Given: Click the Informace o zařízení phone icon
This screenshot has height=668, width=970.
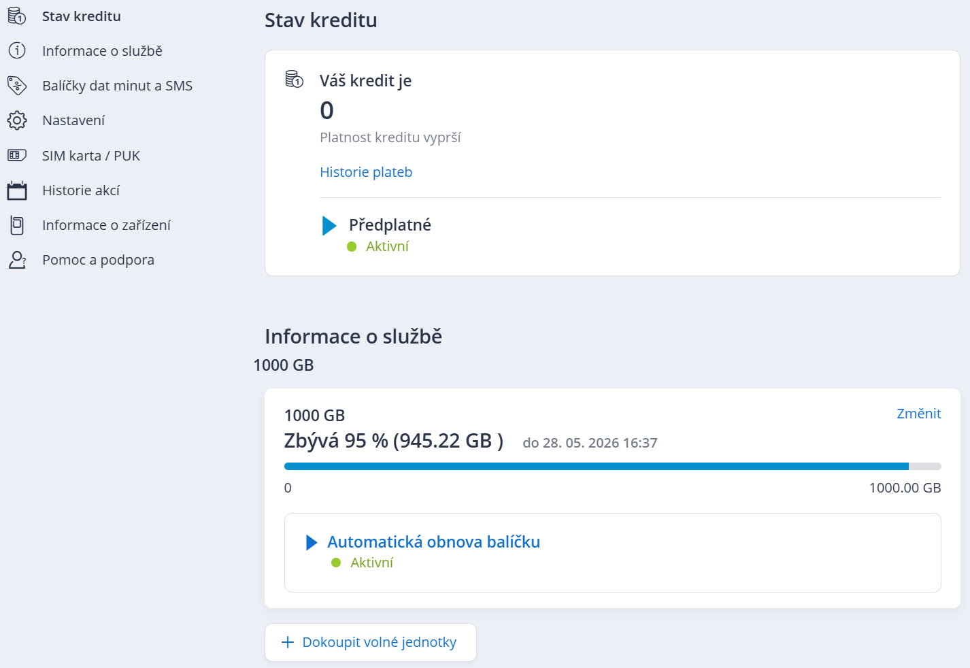Looking at the screenshot, I should click(x=17, y=225).
